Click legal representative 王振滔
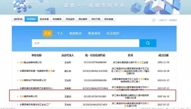Viewport: 191px width, 109px height. [x=68, y=96]
